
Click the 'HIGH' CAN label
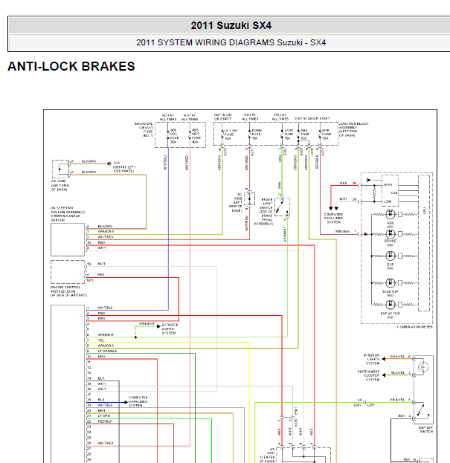pyautogui.click(x=388, y=184)
